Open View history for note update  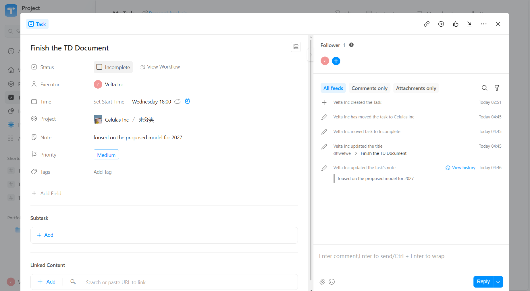460,168
